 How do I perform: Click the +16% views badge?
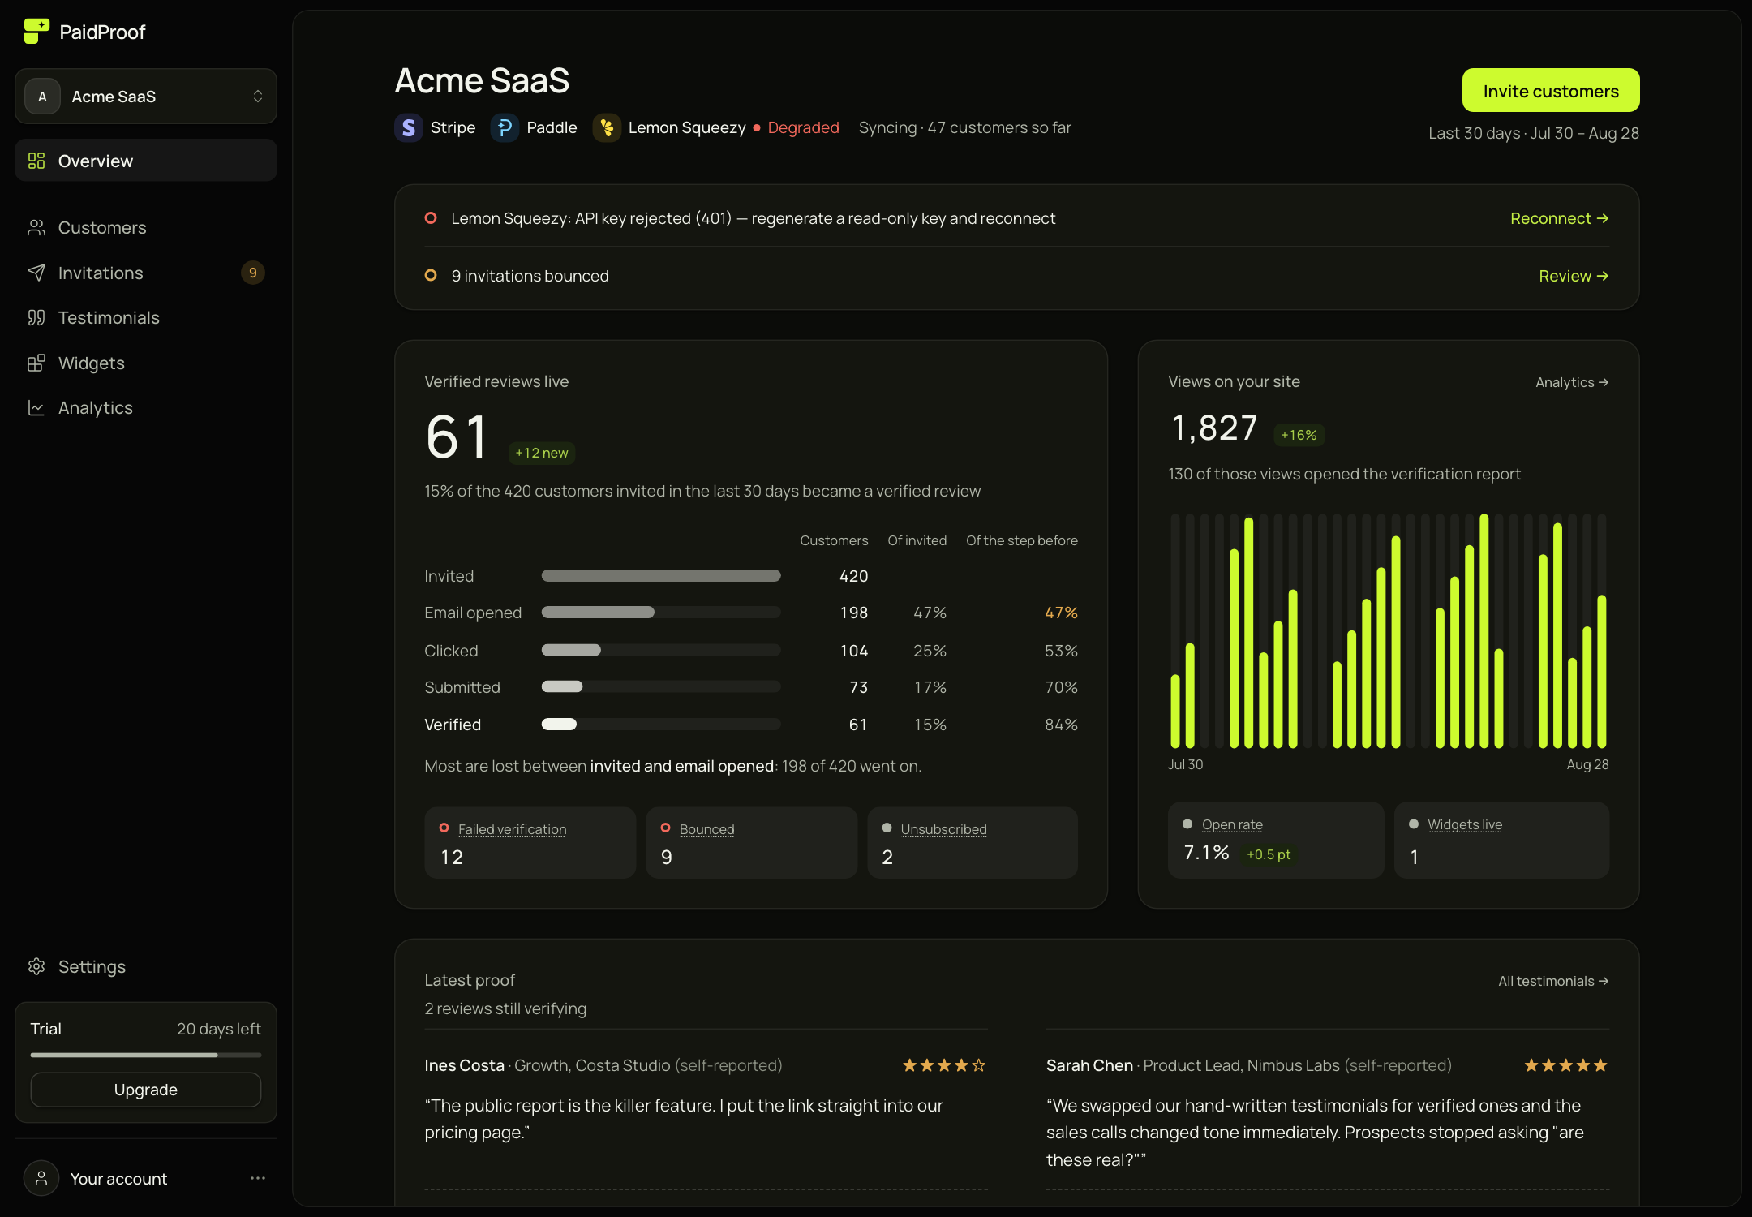click(x=1299, y=435)
